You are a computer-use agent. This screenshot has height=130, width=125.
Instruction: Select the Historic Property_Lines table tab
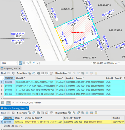click(x=14, y=108)
